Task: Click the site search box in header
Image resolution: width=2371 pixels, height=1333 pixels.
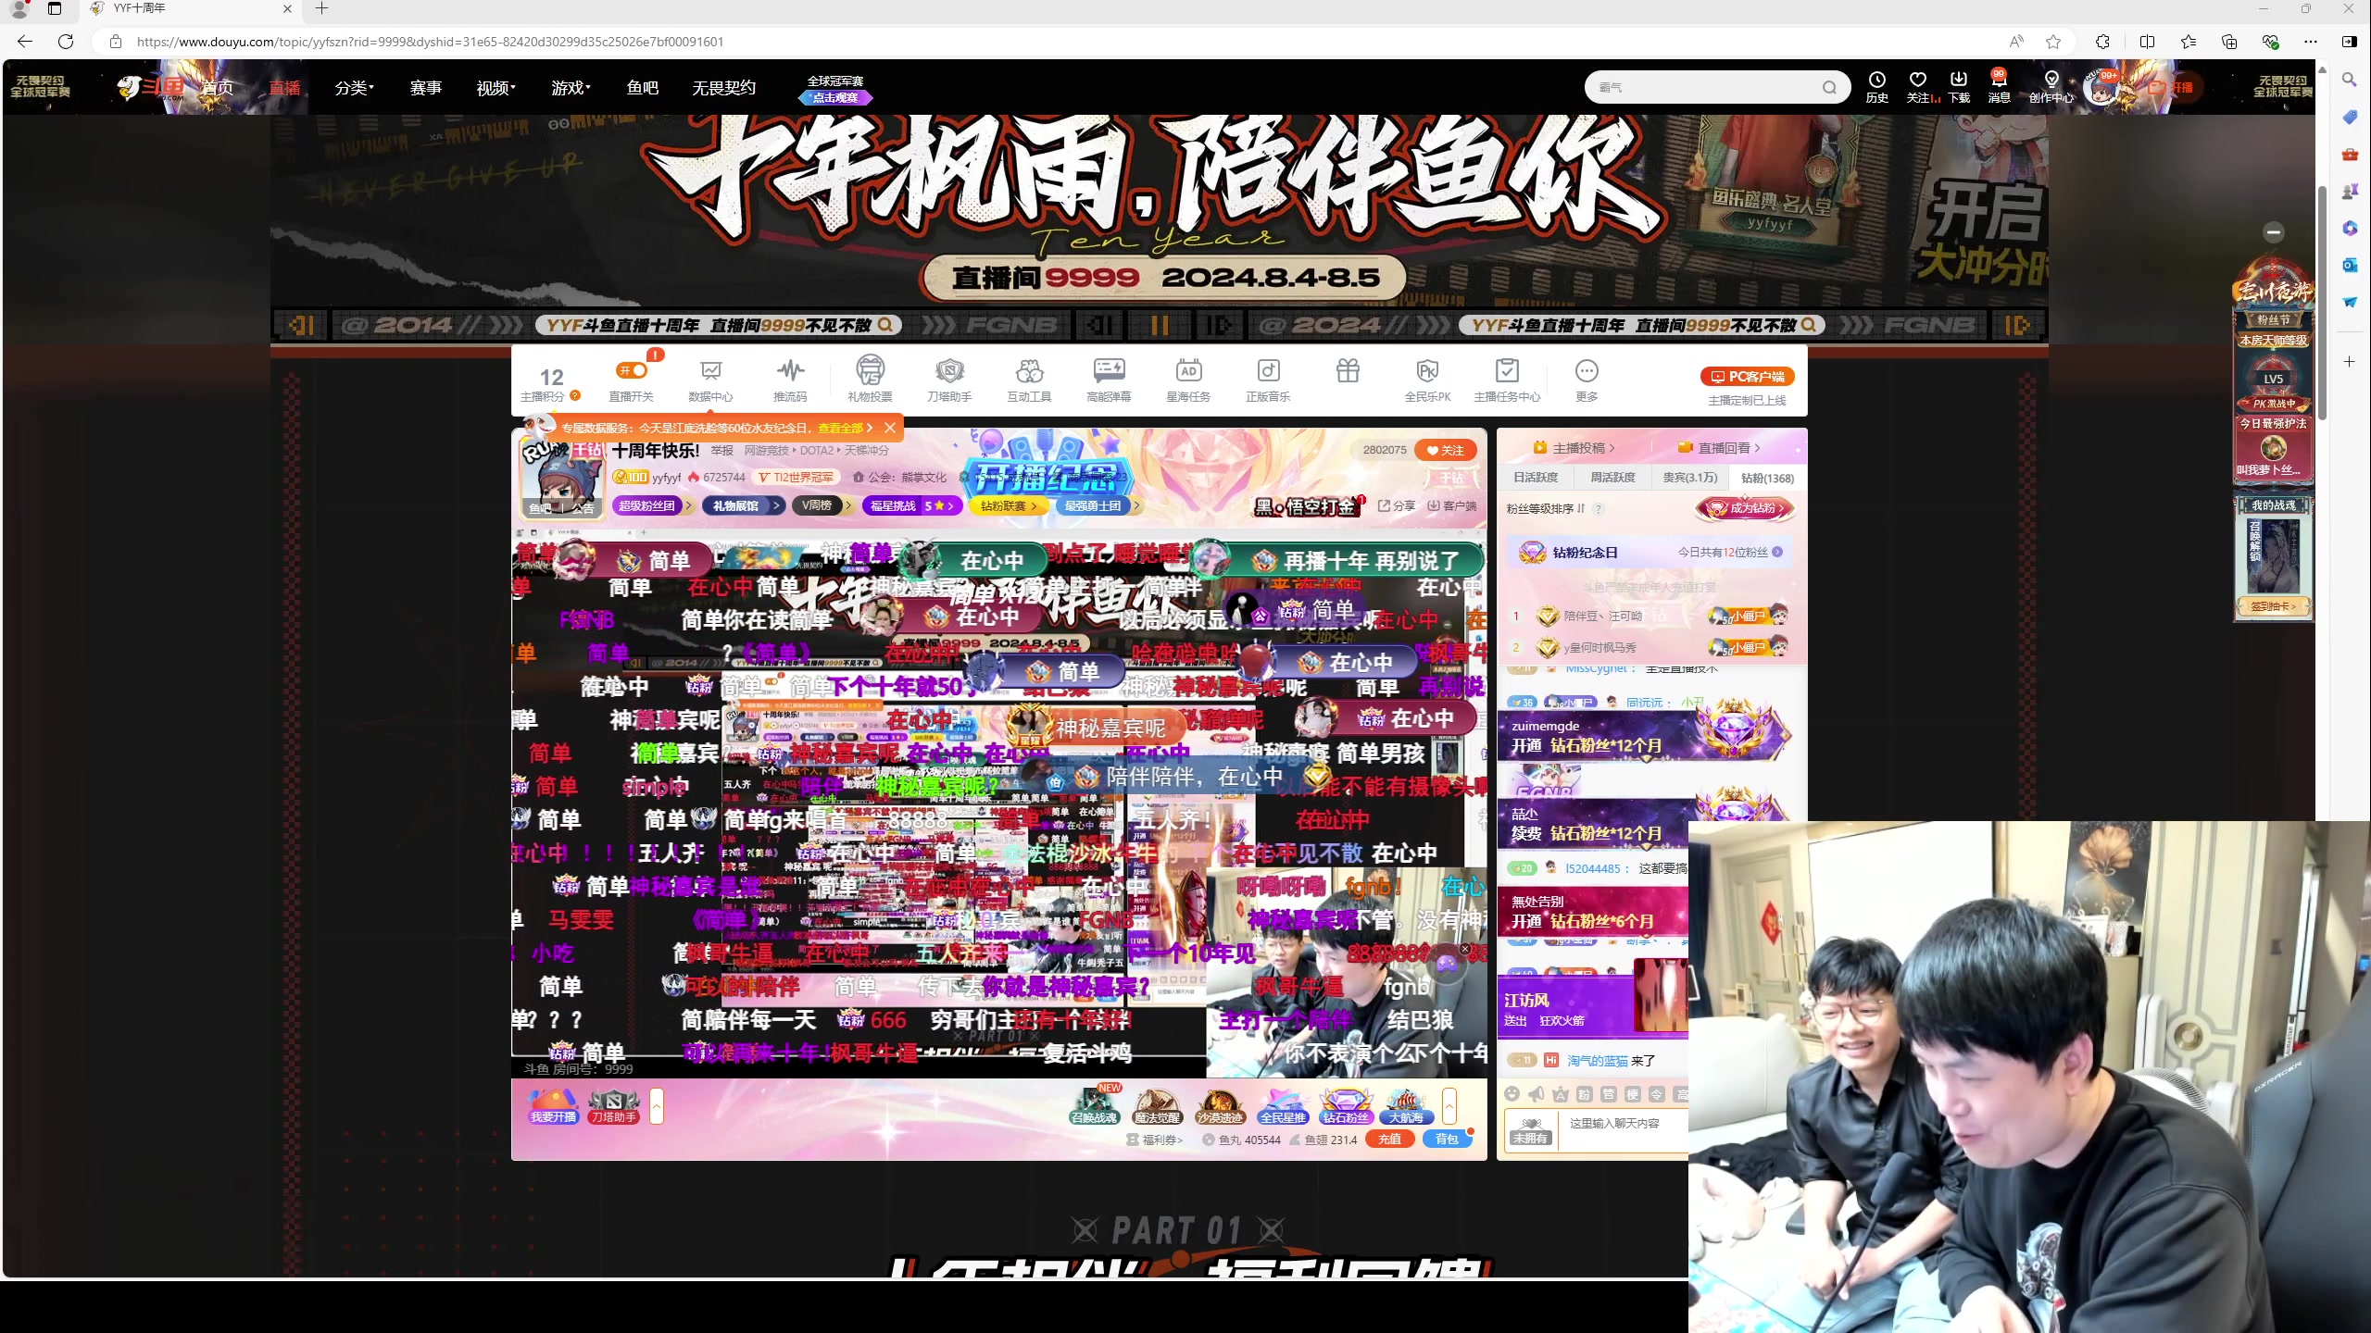Action: click(x=1716, y=87)
